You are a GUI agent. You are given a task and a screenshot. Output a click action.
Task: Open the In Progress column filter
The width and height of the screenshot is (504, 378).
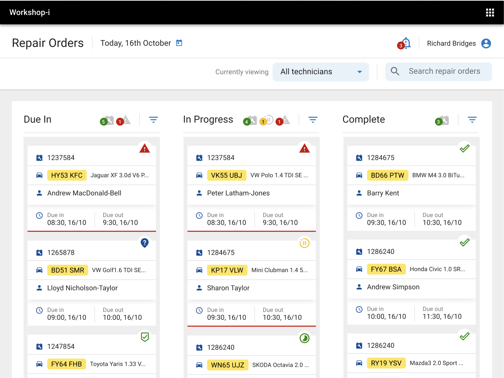tap(313, 120)
